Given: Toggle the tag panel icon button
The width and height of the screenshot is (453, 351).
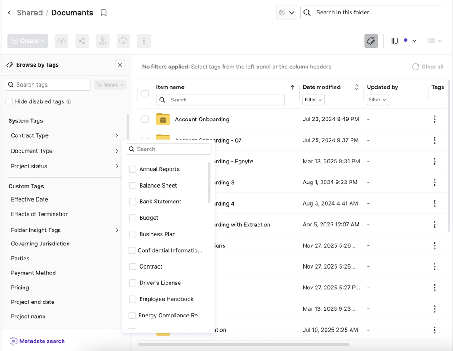Looking at the screenshot, I should coord(370,41).
